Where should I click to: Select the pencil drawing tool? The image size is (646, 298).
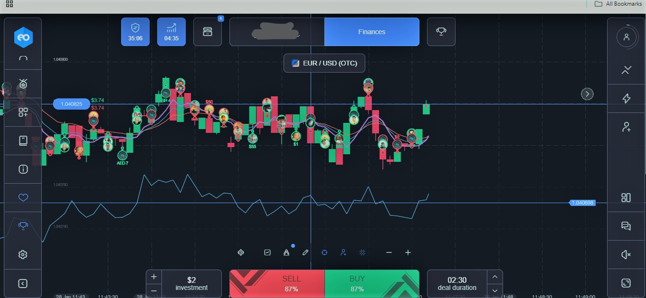pos(305,252)
